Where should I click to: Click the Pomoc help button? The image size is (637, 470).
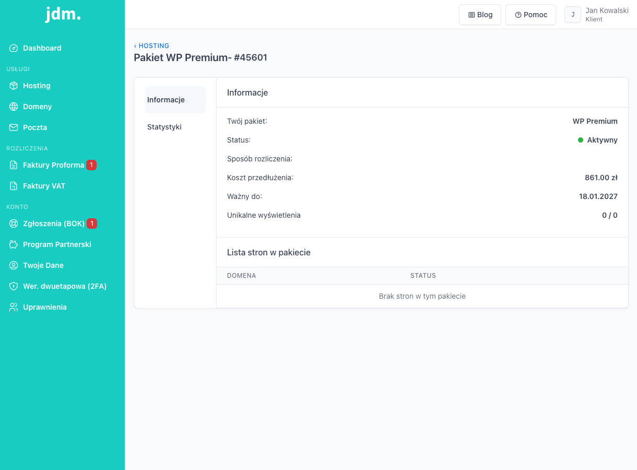(530, 15)
